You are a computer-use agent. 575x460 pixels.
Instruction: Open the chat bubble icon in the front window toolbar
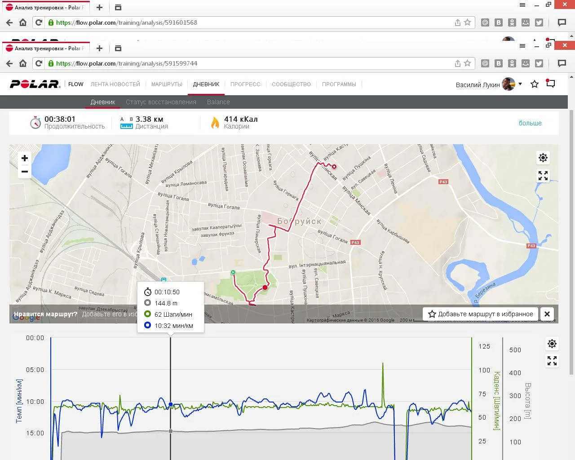point(562,63)
